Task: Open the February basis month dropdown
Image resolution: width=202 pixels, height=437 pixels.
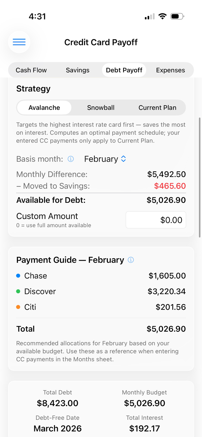Action: coord(105,159)
